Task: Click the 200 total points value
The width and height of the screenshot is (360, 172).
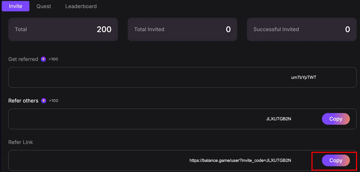Action: (104, 29)
